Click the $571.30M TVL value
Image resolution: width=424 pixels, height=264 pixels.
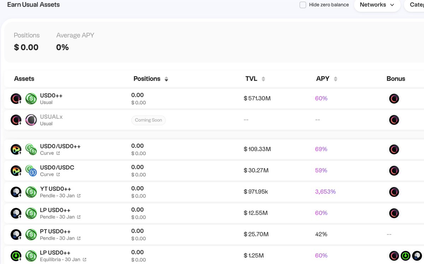click(x=257, y=99)
